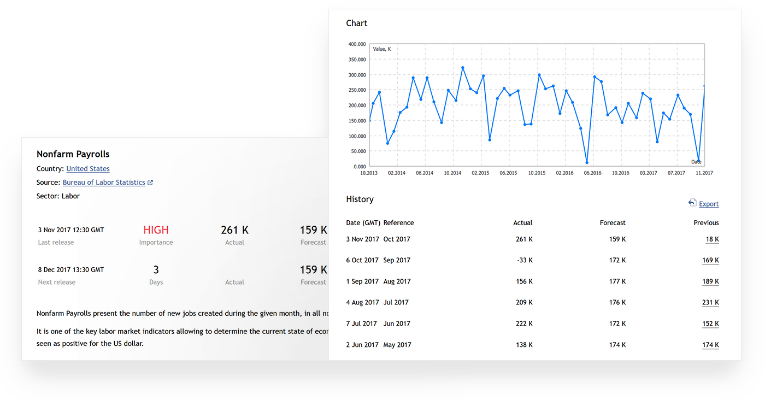Select the Previous column header
This screenshot has height=400, width=765.
coord(706,222)
